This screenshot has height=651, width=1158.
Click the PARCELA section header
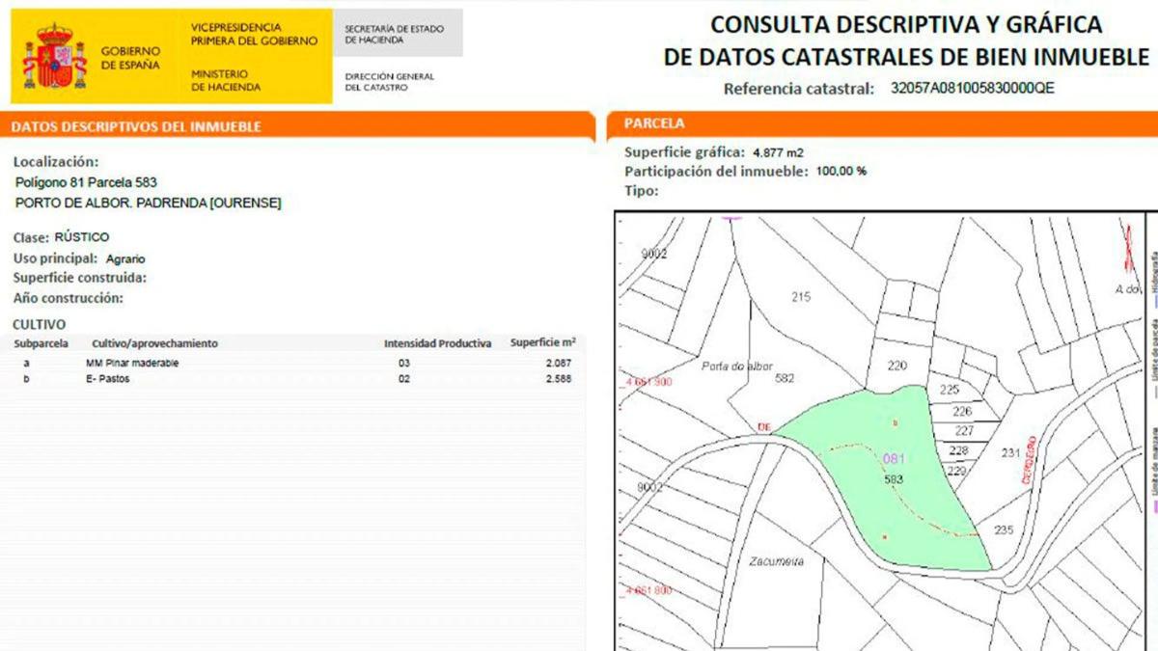point(654,123)
